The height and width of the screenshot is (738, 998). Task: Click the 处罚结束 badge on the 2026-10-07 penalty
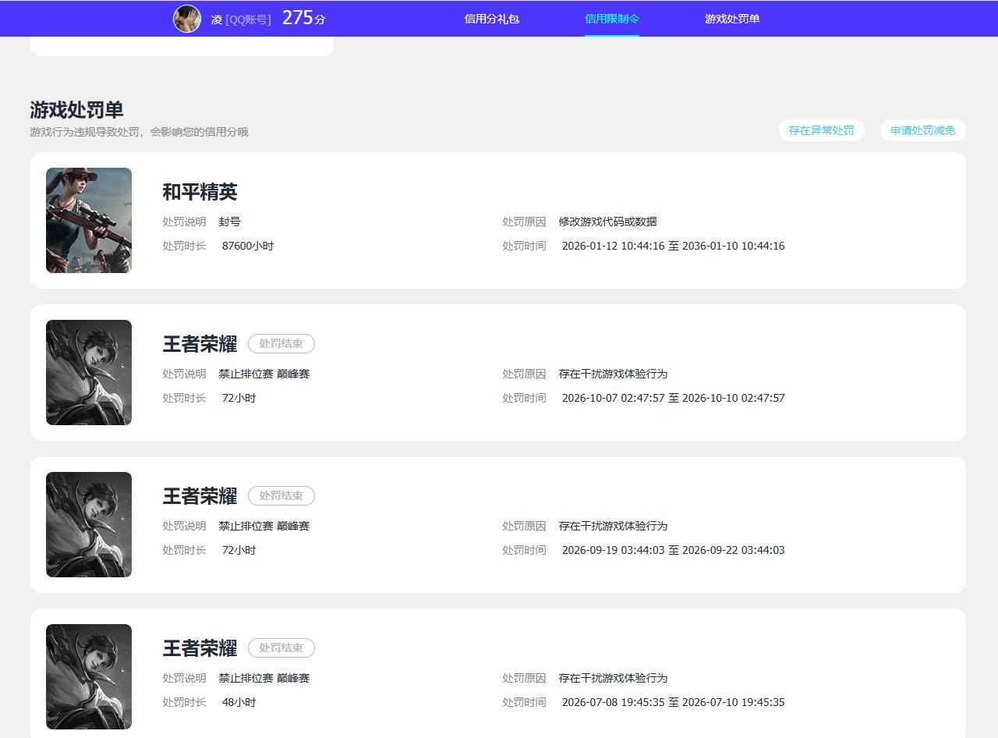tap(281, 344)
